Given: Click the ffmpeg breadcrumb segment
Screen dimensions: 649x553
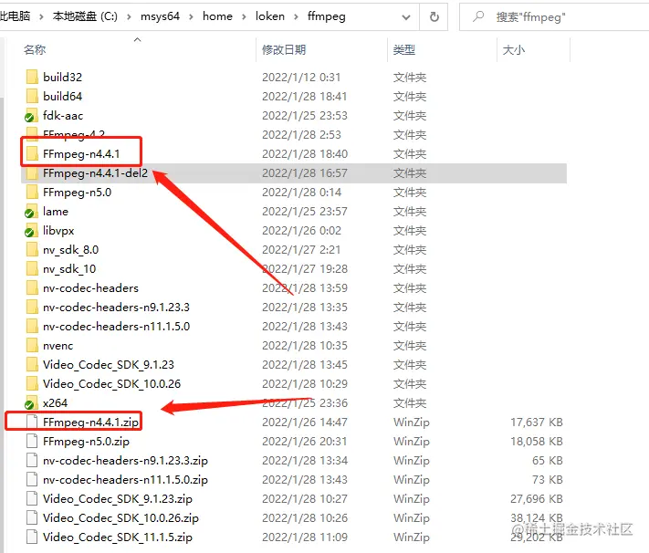Looking at the screenshot, I should [326, 16].
